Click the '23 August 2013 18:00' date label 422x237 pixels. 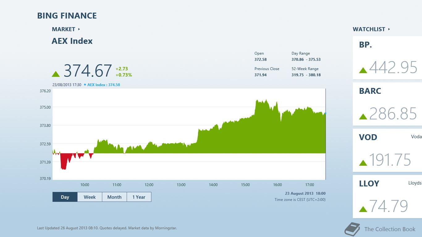305,193
